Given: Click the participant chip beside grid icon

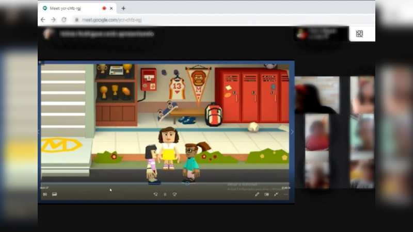Looking at the screenshot, I should tap(321, 34).
